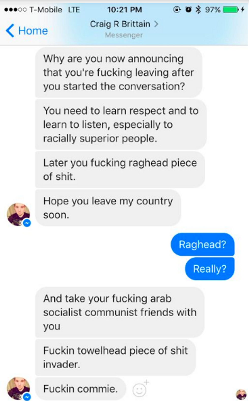Viewport: 249px width, 401px height.
Task: Tap the 10:21 PM clock in status bar
Action: (124, 10)
